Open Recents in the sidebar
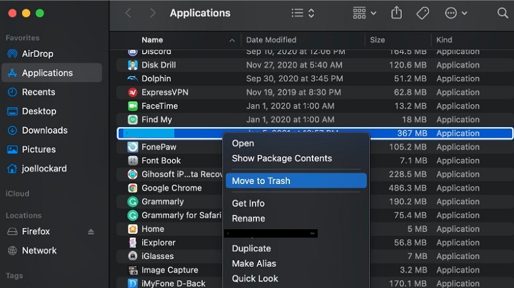The image size is (514, 288). click(38, 92)
